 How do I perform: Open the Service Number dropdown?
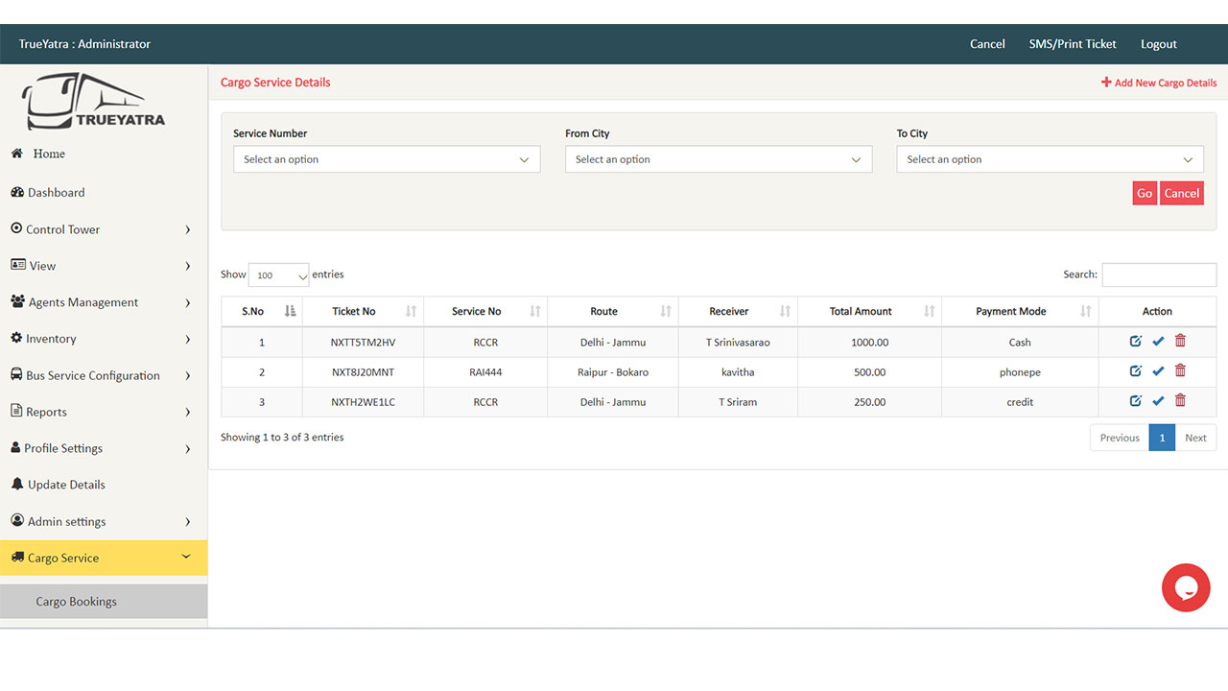[387, 159]
